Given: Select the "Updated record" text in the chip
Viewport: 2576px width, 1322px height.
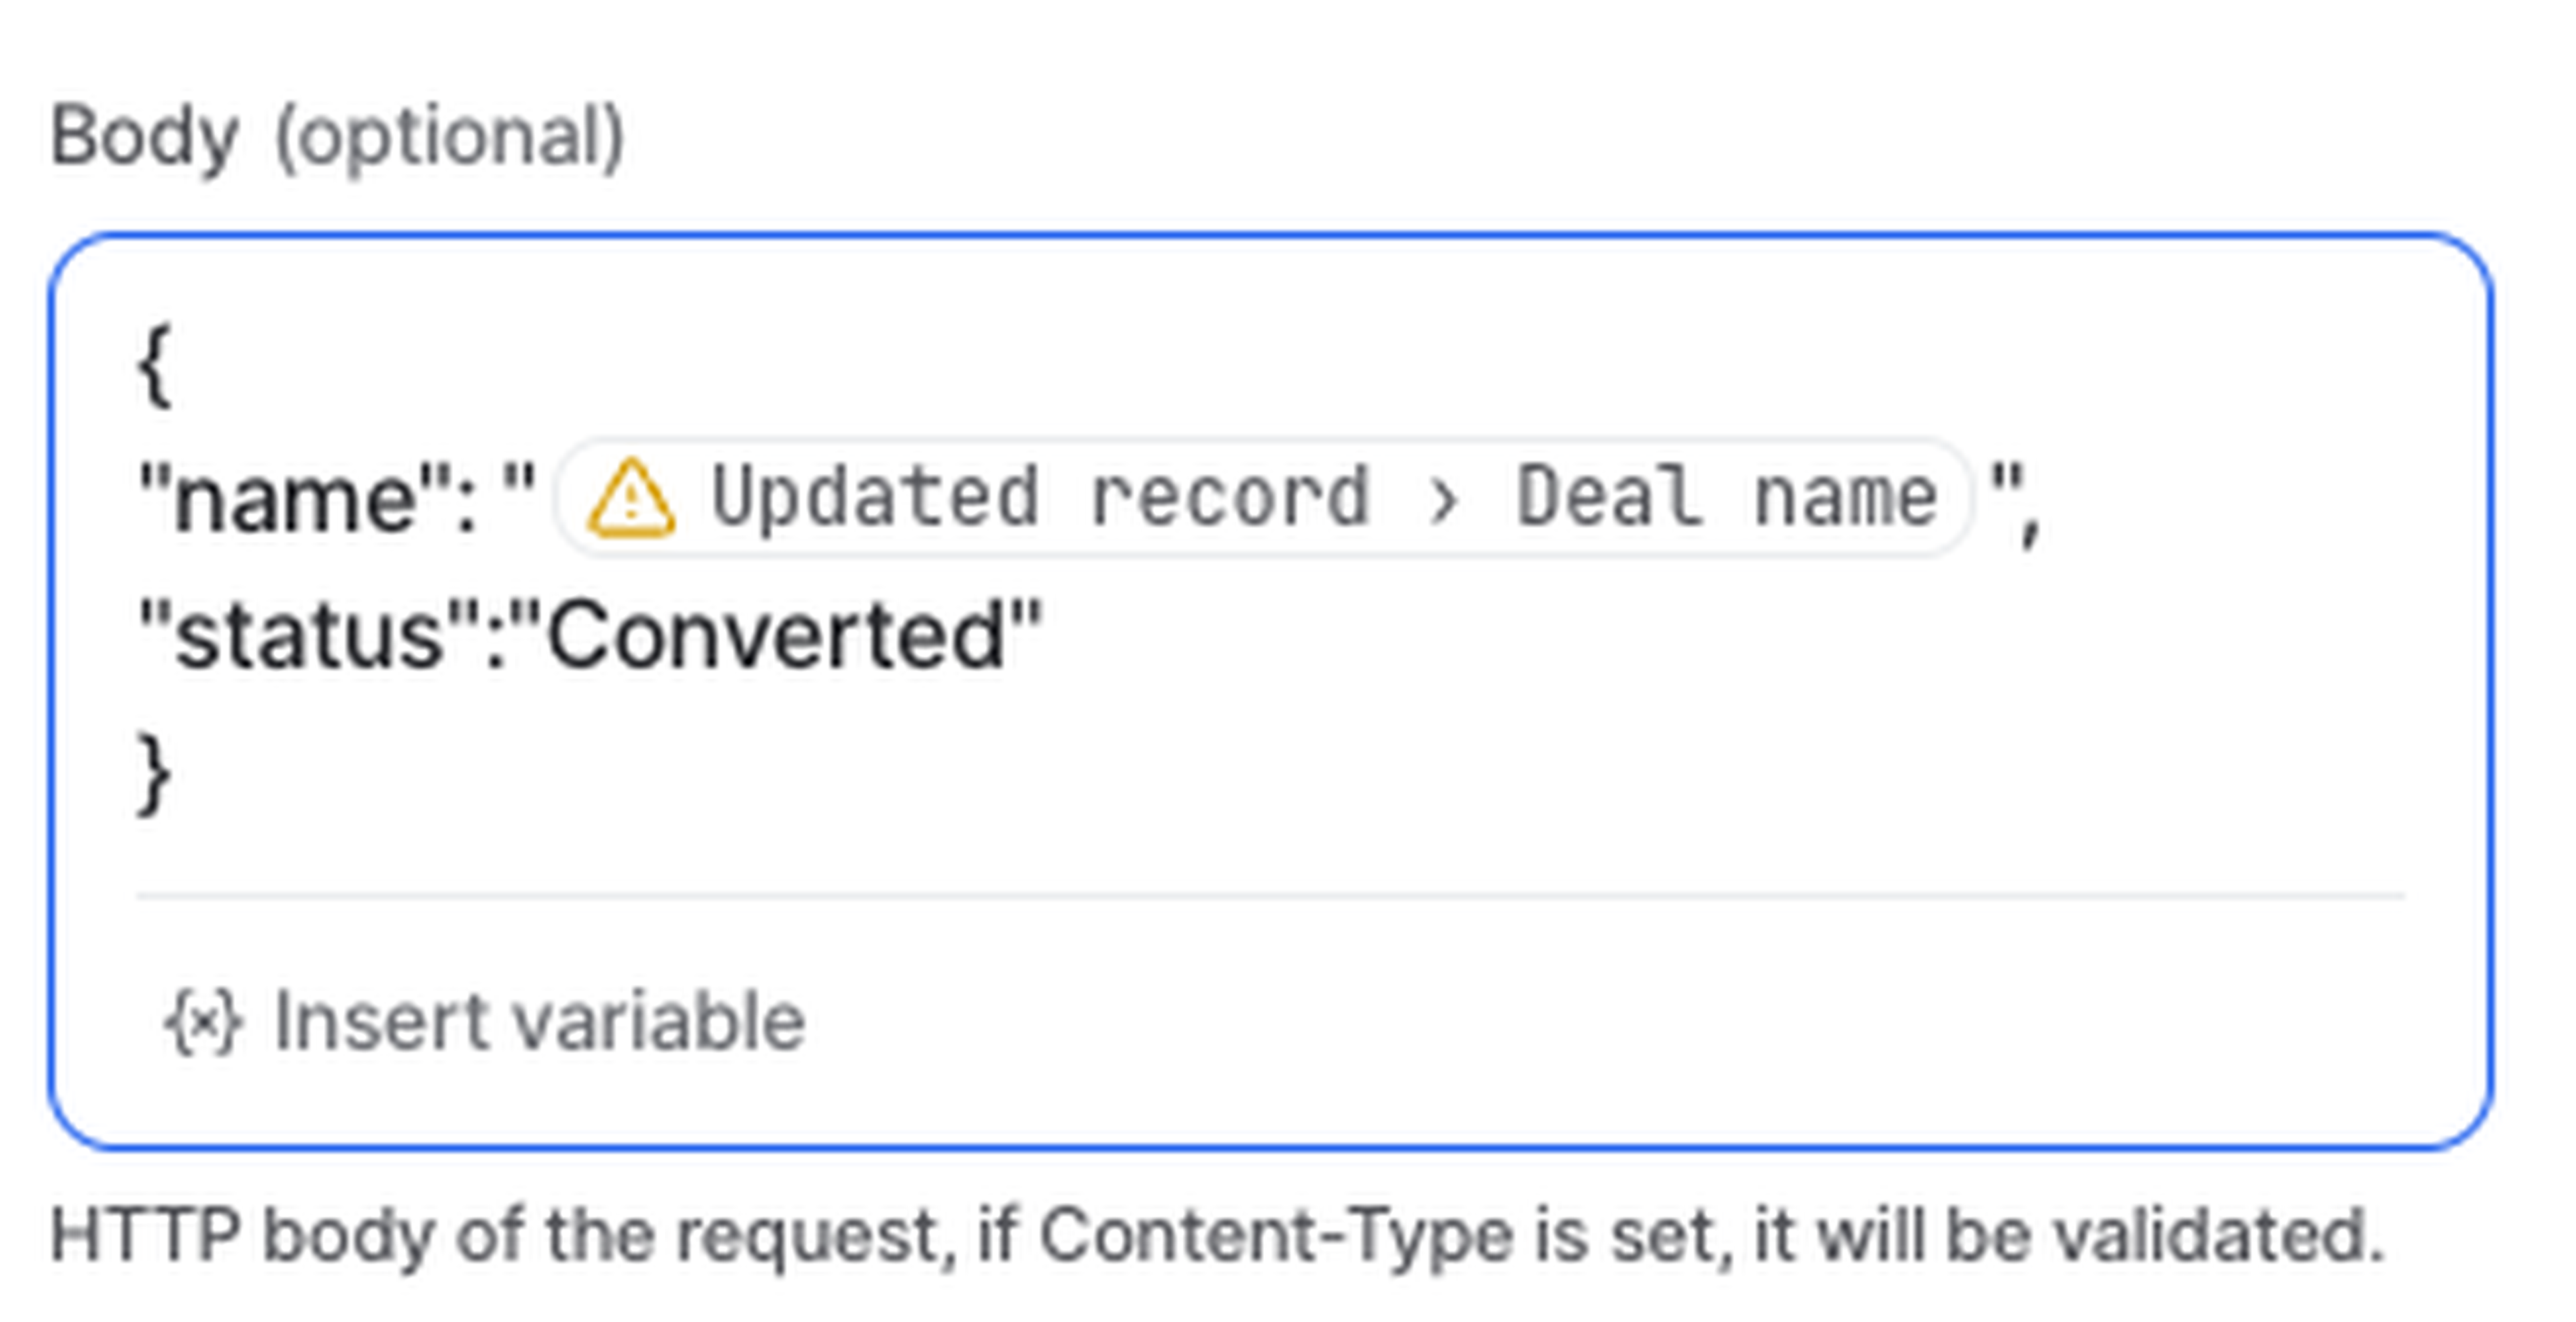Looking at the screenshot, I should (x=1039, y=497).
